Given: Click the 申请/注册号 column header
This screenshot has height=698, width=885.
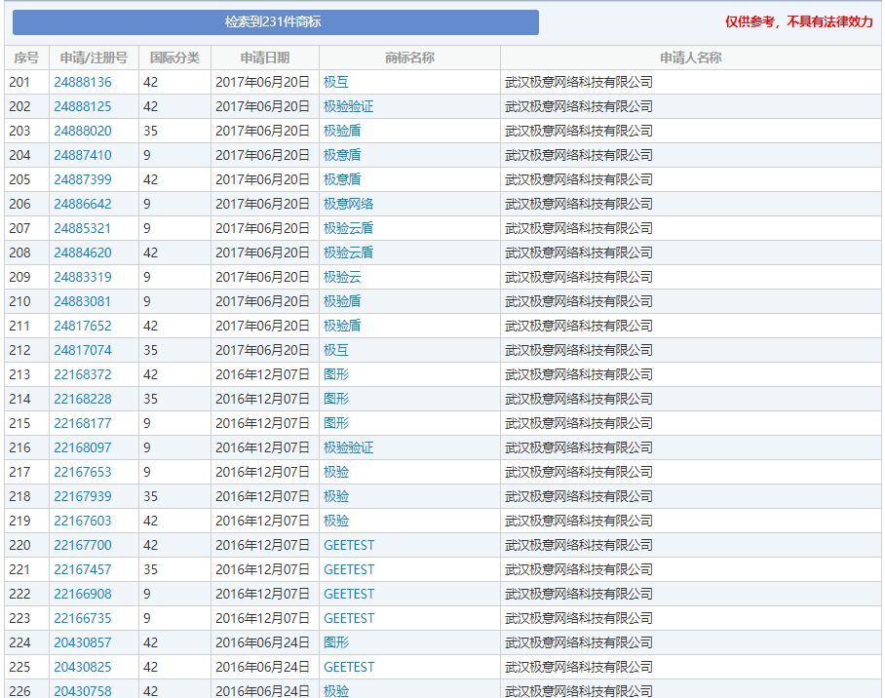Looking at the screenshot, I should pyautogui.click(x=94, y=58).
